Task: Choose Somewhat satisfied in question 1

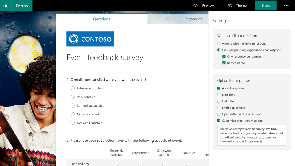Action: pos(73,105)
